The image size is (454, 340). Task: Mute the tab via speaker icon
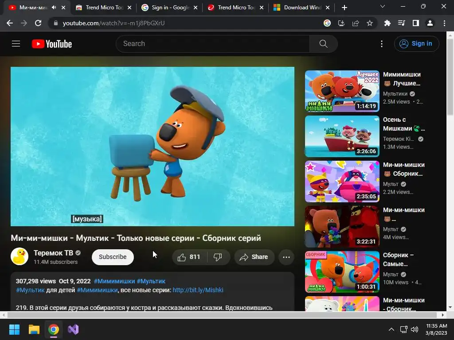(54, 8)
